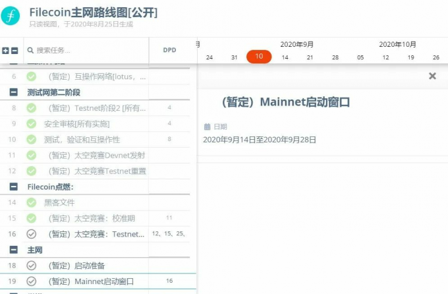Select timeline date 26

coord(436,57)
